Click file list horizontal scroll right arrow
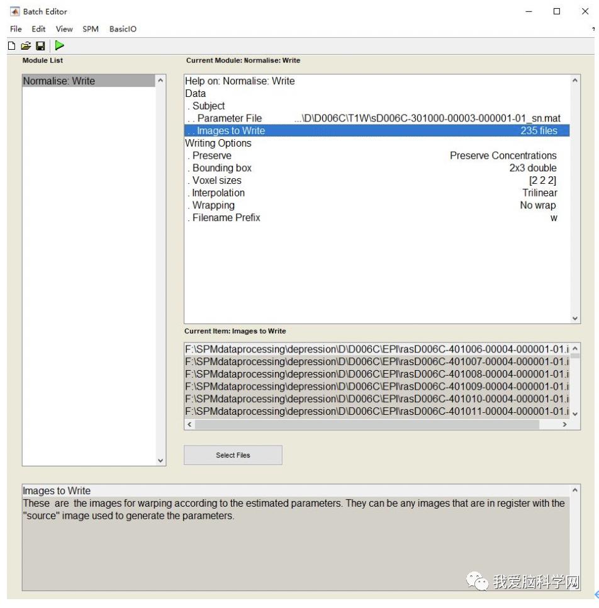Viewport: 599px width, 608px height. tap(565, 425)
